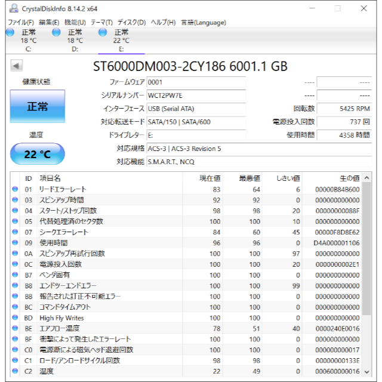Open the 機能(U) menu
382x382 pixels.
click(75, 23)
